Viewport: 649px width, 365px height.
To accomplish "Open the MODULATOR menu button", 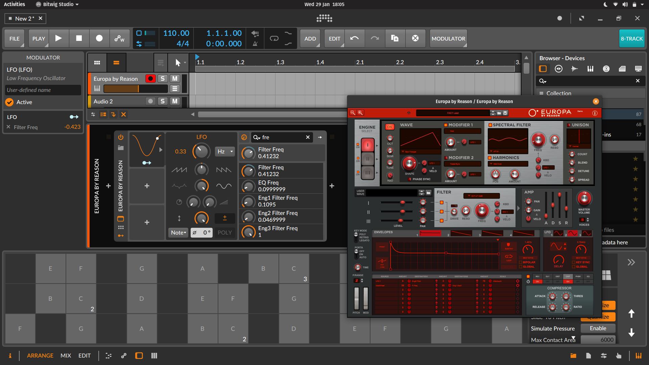I will pos(448,39).
